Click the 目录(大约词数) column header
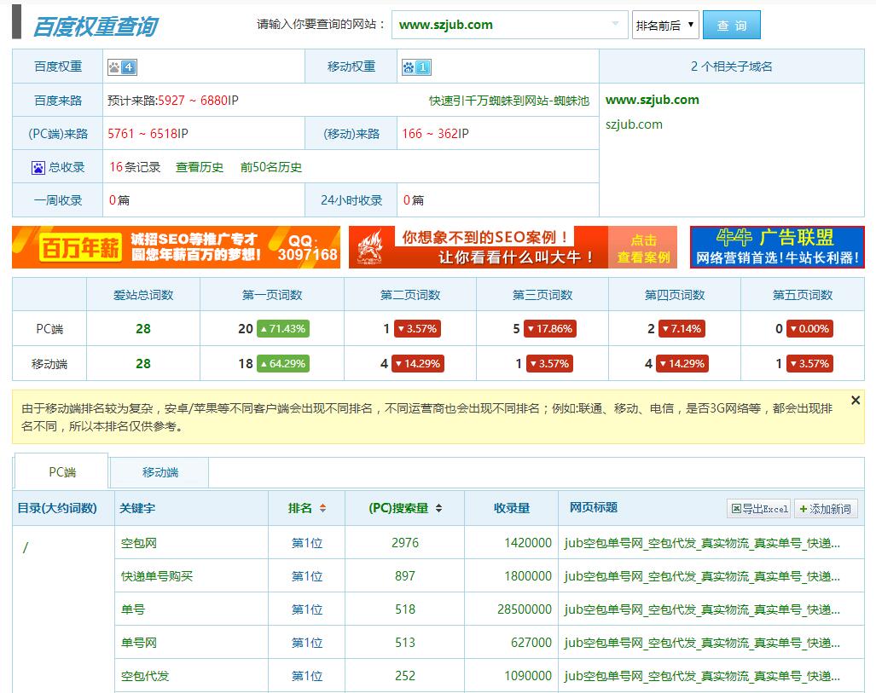876x693 pixels. pyautogui.click(x=57, y=508)
